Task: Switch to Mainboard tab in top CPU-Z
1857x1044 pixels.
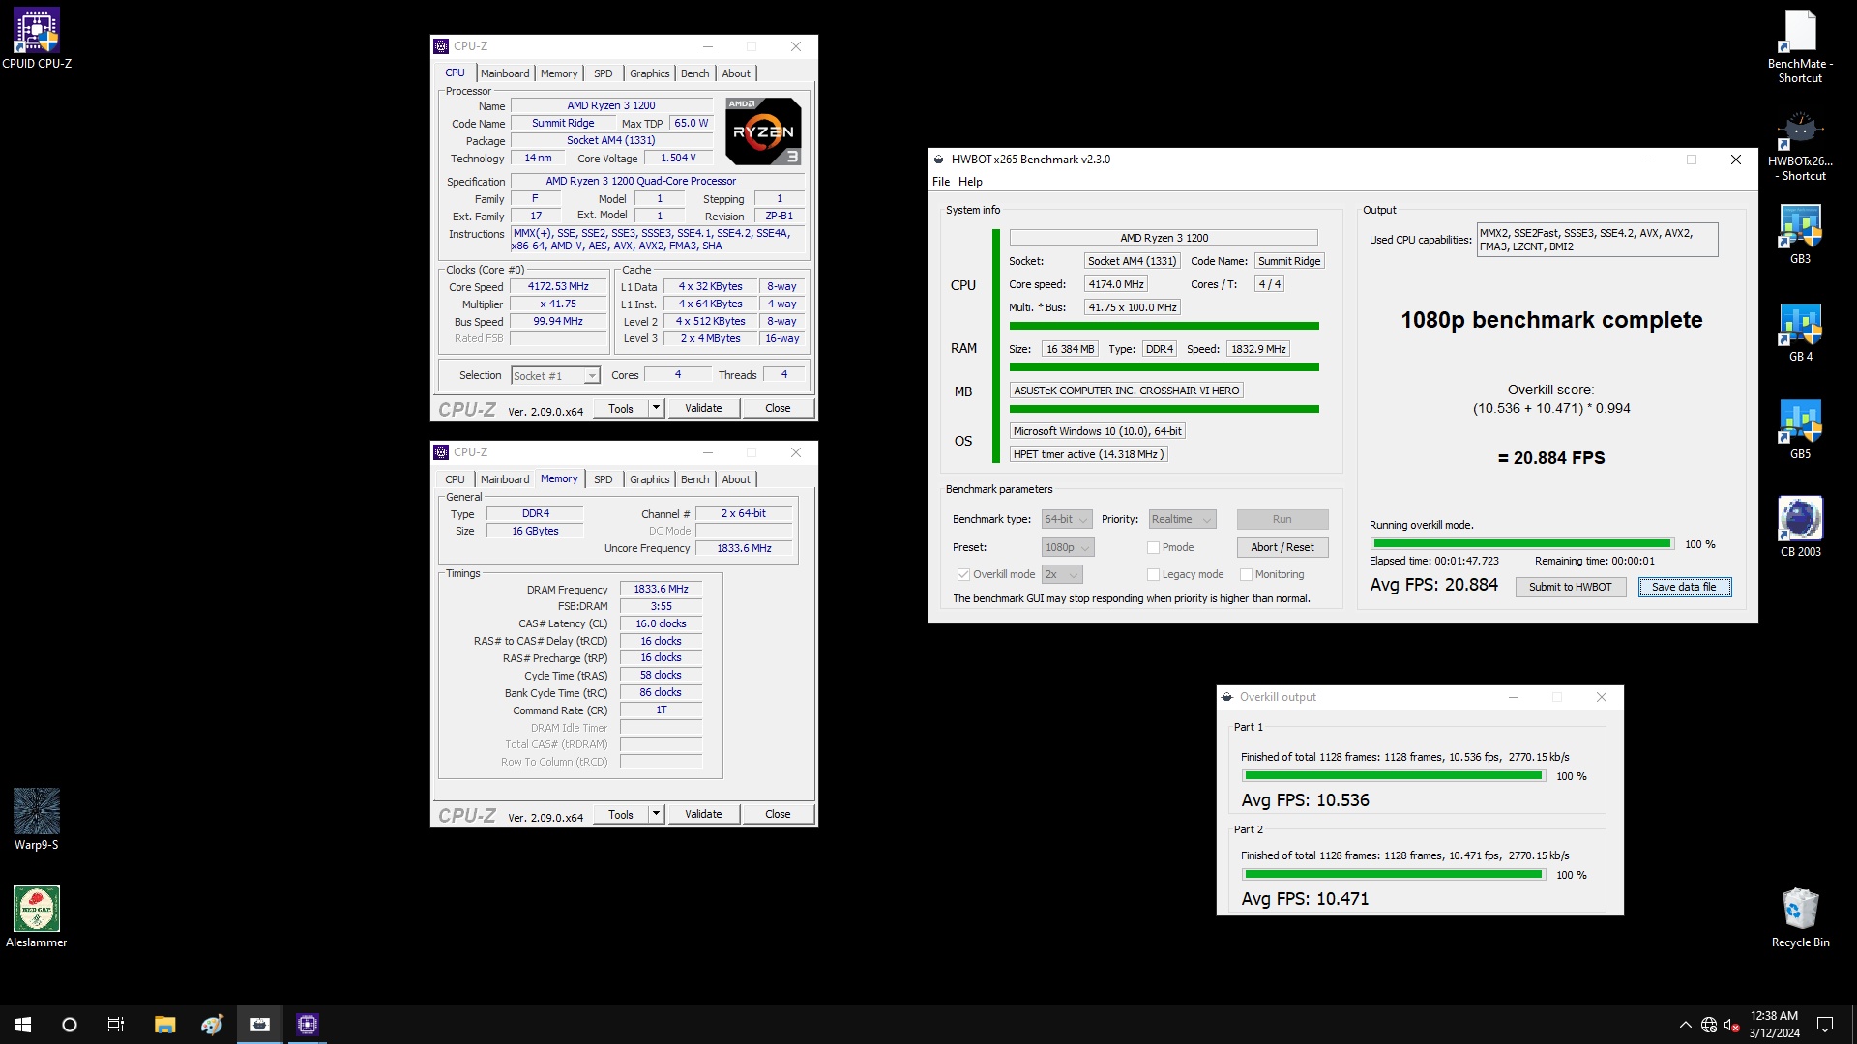Action: click(x=505, y=73)
